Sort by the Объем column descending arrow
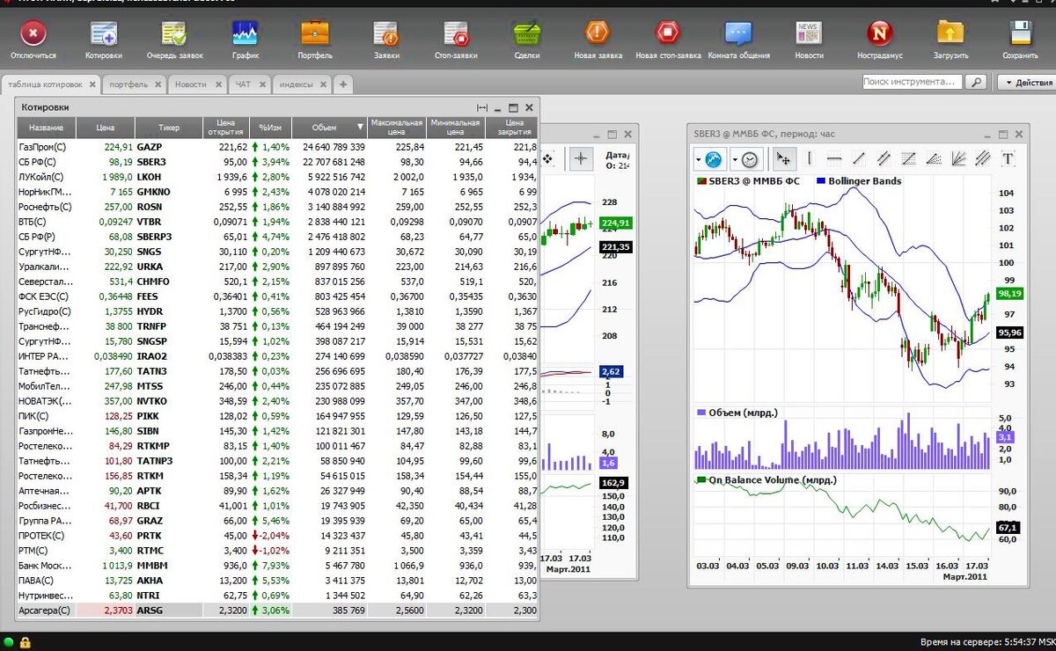 click(x=359, y=128)
